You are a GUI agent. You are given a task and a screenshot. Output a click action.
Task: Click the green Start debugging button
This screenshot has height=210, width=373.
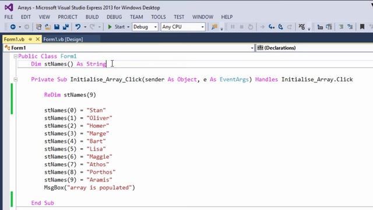coord(116,27)
